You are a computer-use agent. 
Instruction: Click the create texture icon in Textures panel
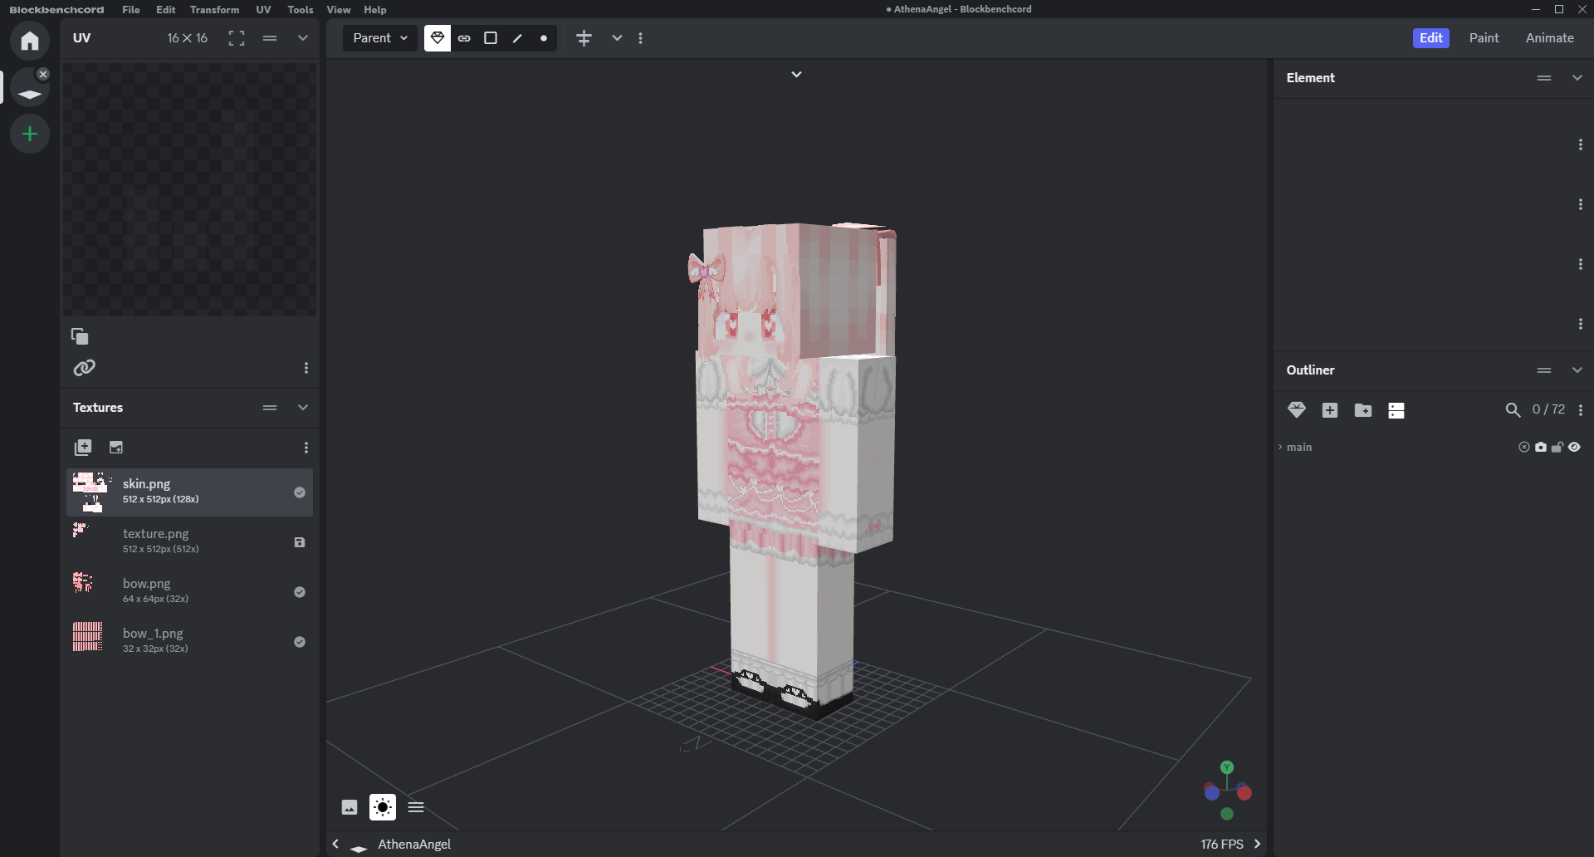[x=116, y=448]
